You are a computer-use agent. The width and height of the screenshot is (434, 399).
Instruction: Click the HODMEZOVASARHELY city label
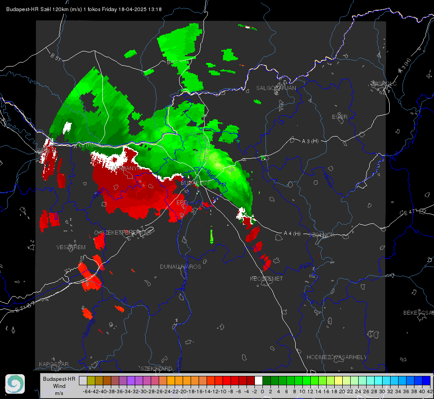tap(336, 357)
